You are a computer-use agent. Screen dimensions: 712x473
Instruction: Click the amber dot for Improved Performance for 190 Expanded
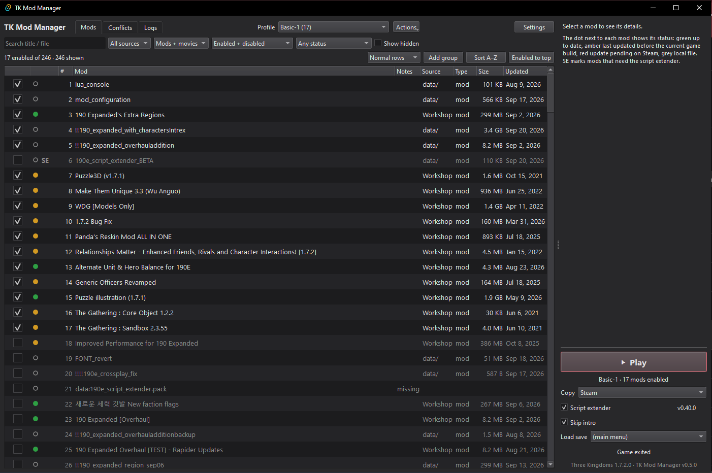click(36, 343)
